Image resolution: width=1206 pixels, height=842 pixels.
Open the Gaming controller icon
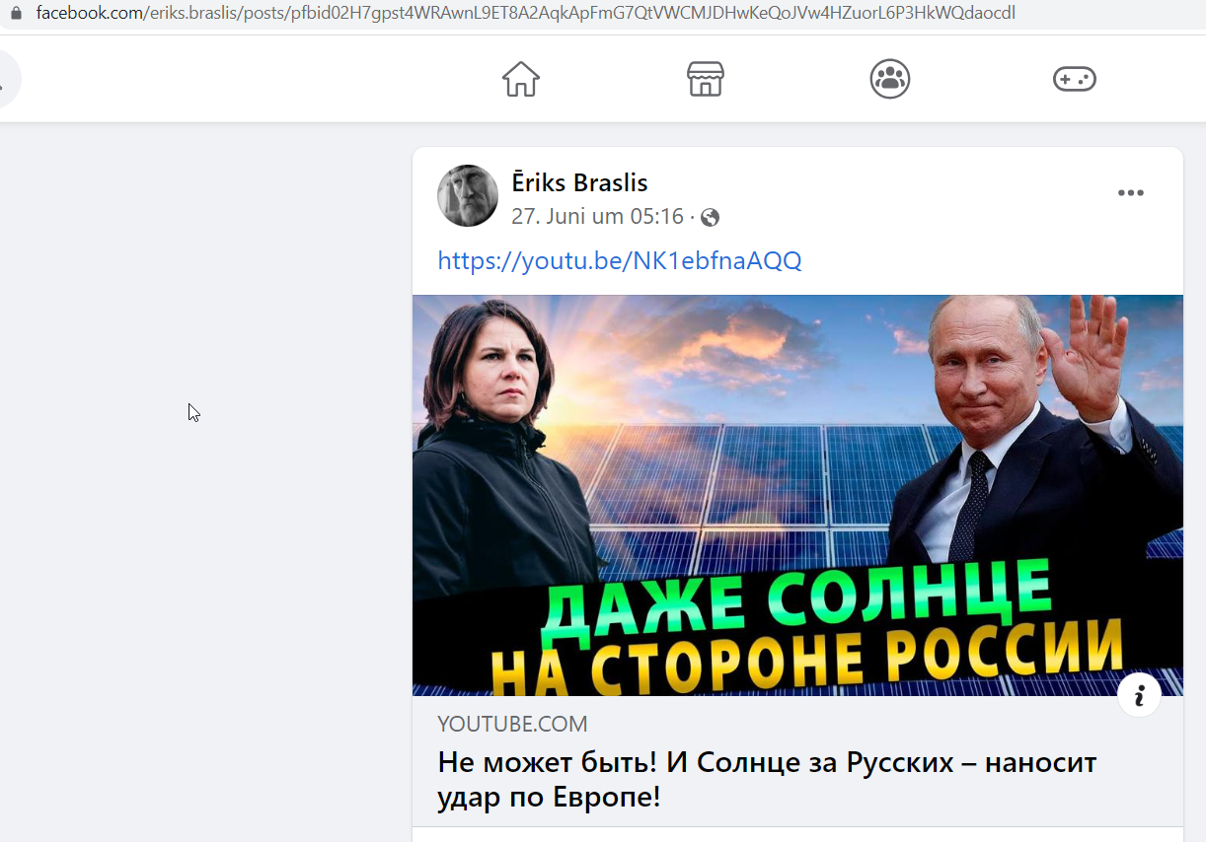(x=1075, y=79)
